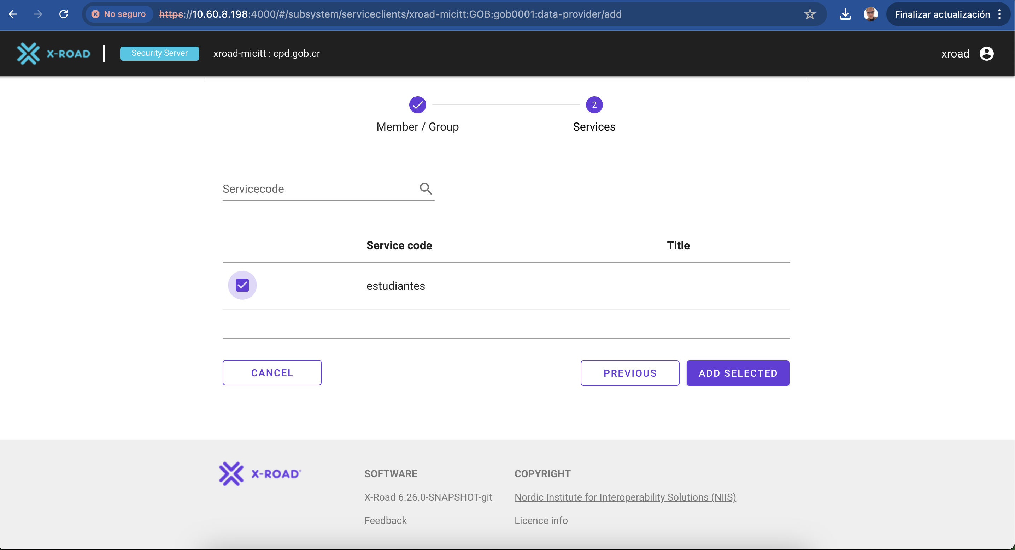Screen dimensions: 1015x550
Task: Click the 'Member / Group' step label
Action: click(418, 127)
